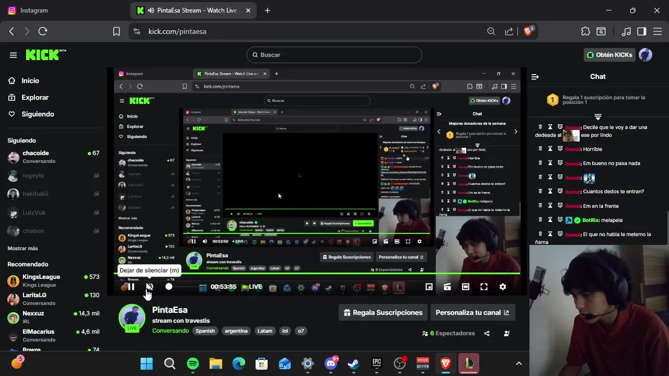
Task: Open the player settings gear
Action: coord(503,287)
